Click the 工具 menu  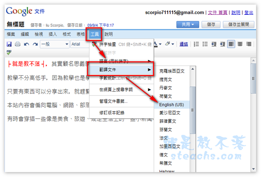pos(94,34)
